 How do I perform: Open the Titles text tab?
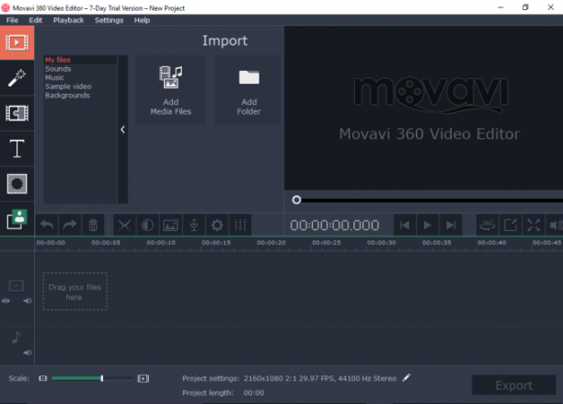[x=17, y=148]
